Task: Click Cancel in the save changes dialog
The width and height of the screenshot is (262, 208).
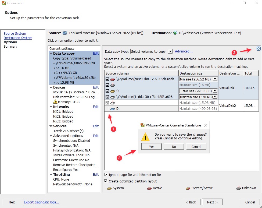Action: [196, 147]
